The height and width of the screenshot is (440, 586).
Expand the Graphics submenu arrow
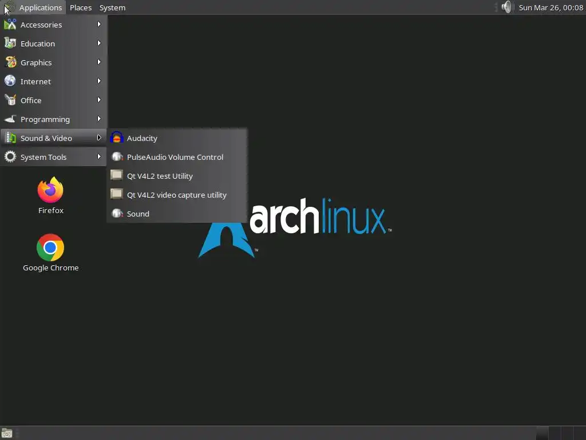[x=99, y=62]
